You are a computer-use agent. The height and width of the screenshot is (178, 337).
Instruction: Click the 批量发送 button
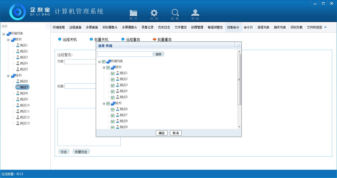81,152
